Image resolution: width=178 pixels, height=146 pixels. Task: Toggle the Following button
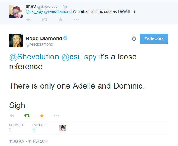(x=154, y=39)
